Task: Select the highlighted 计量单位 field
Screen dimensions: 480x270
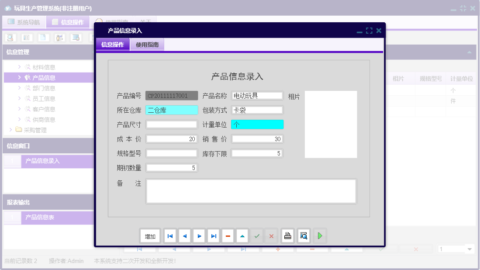Action: [x=257, y=125]
